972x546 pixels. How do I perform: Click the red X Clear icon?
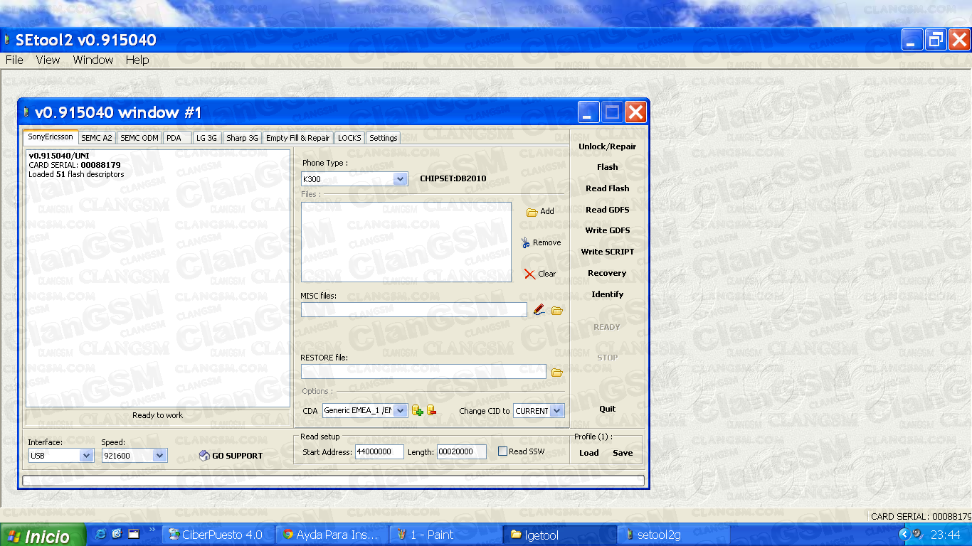point(530,274)
